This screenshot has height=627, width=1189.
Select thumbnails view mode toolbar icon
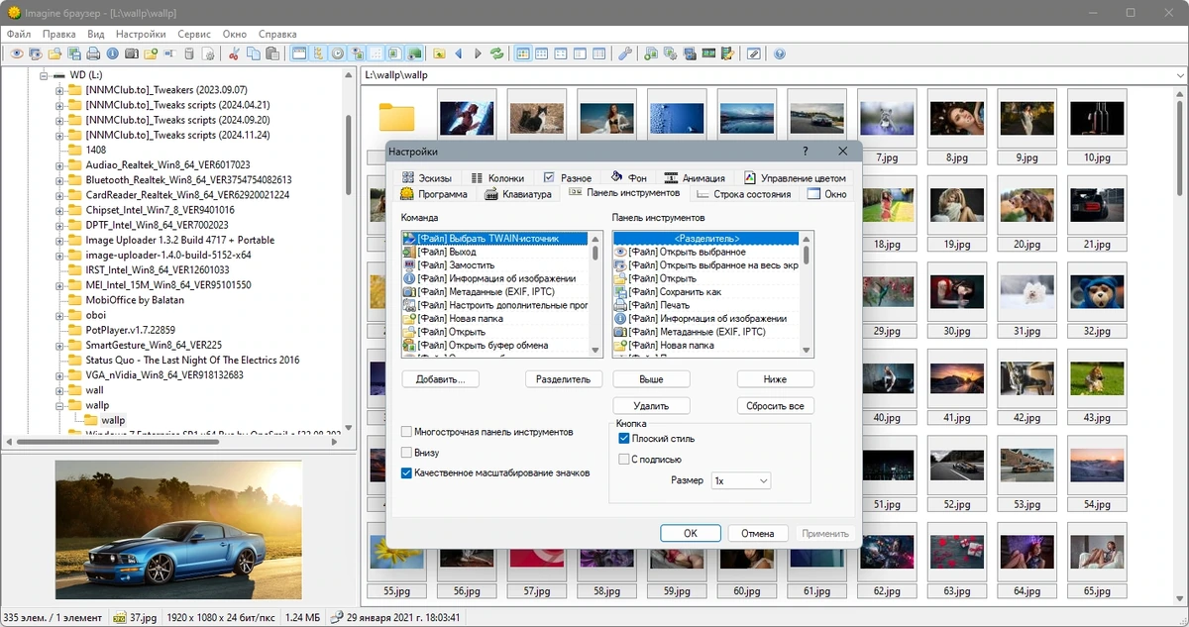(522, 53)
